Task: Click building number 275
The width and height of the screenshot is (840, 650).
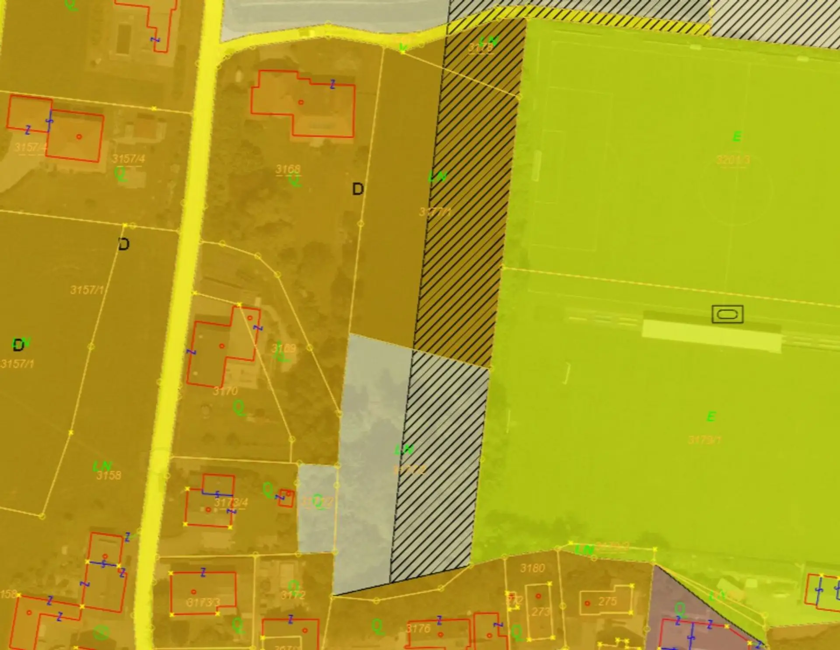Action: (607, 601)
